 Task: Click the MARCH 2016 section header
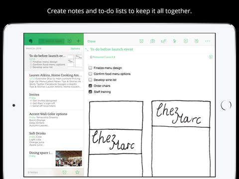click(33, 49)
